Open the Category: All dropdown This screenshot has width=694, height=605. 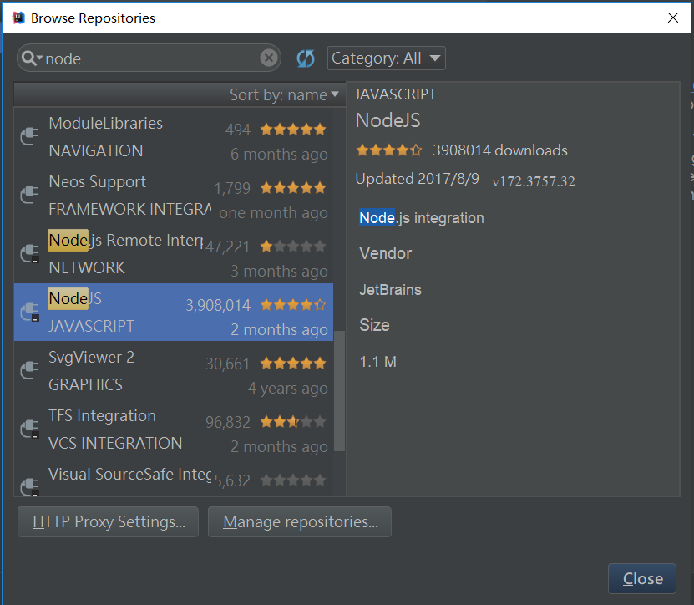pyautogui.click(x=386, y=58)
